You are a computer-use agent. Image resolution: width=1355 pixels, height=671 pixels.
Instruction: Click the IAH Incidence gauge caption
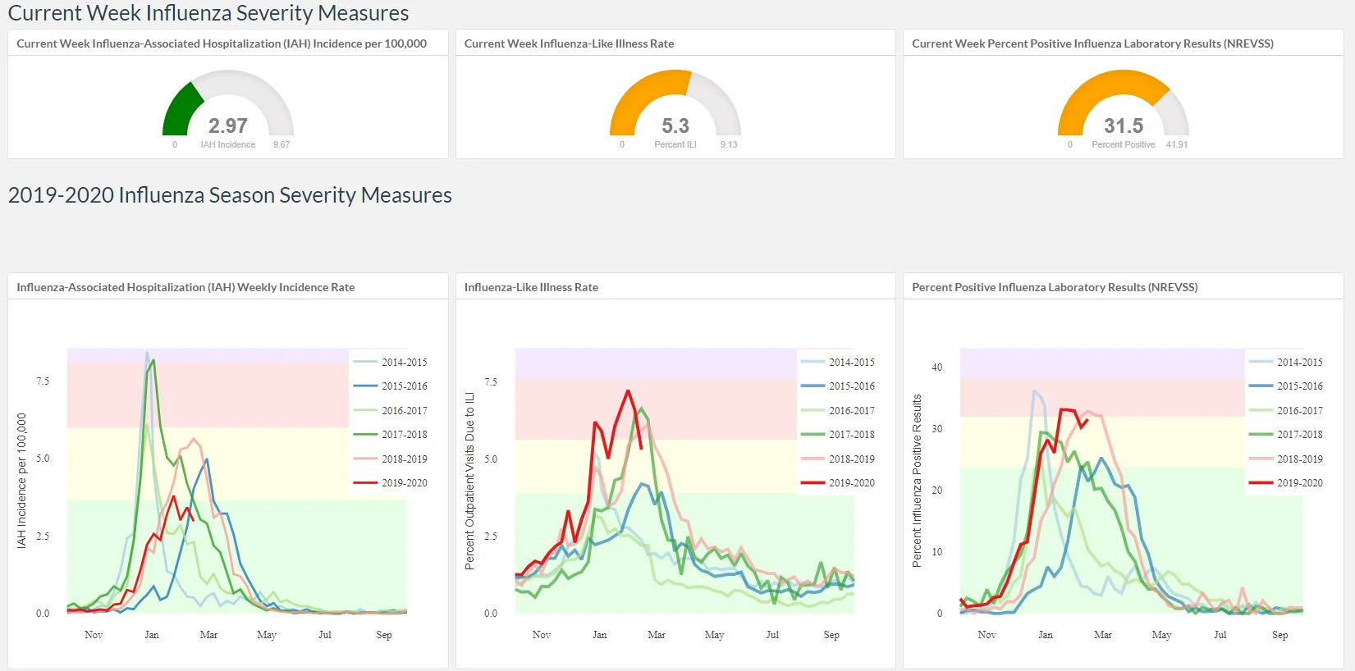pyautogui.click(x=228, y=144)
